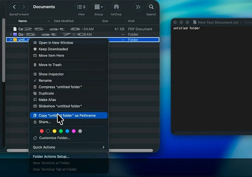The width and height of the screenshot is (252, 177).
Task: Go back with the left chevron button
Action: 14,7
